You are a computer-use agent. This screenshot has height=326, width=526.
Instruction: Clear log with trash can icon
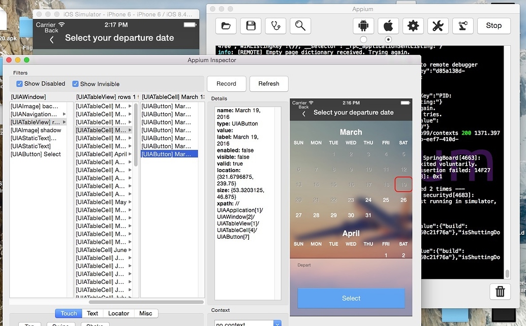coord(500,291)
